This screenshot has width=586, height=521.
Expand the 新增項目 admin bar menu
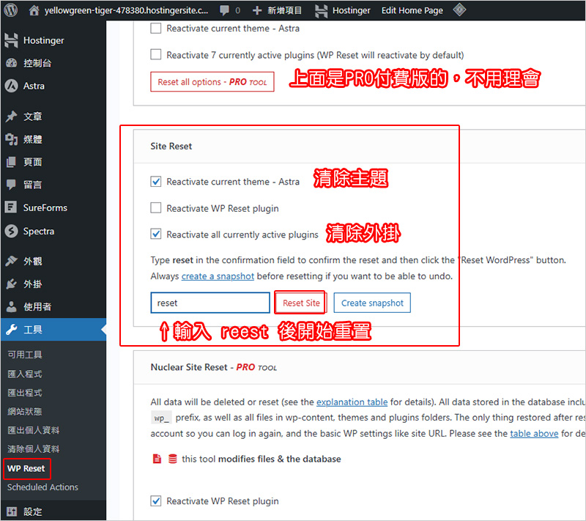click(277, 11)
